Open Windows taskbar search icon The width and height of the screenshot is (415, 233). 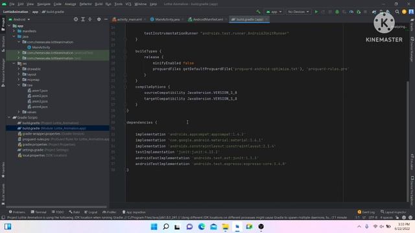(x=166, y=227)
